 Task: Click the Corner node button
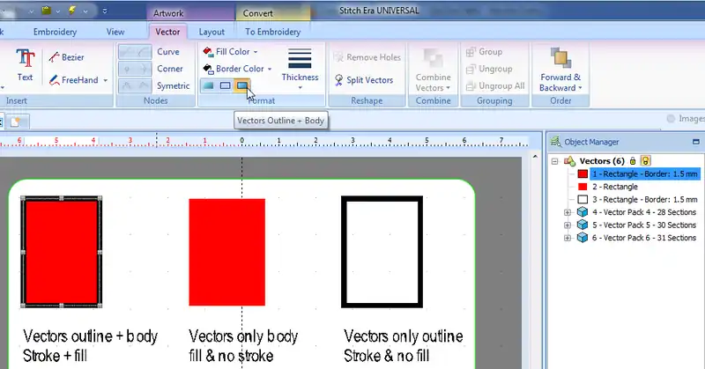coord(168,69)
